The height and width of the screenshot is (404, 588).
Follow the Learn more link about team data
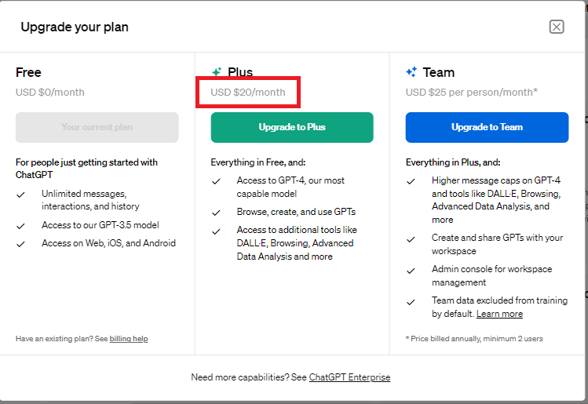(499, 314)
